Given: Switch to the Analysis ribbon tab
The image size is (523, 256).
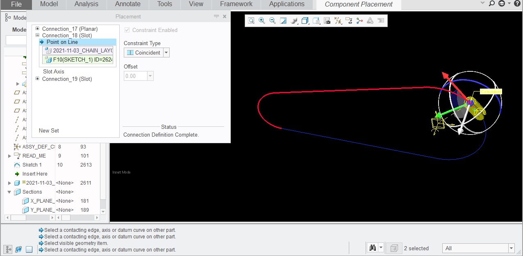Looking at the screenshot, I should (x=86, y=5).
